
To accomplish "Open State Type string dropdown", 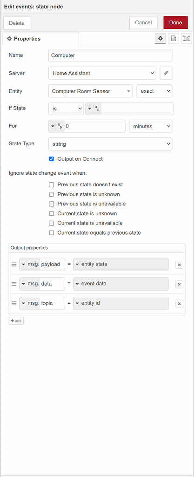I will 110,144.
